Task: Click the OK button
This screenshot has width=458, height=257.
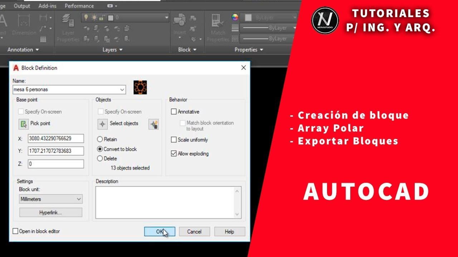Action: (x=160, y=232)
